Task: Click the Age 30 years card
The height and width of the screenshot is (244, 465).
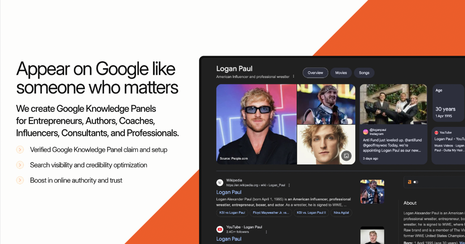Action: pos(449,103)
